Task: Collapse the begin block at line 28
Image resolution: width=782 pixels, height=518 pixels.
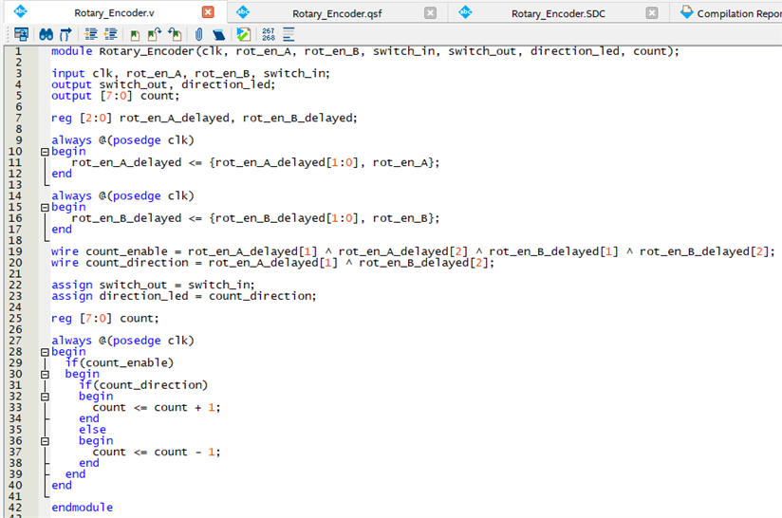Action: (45, 352)
